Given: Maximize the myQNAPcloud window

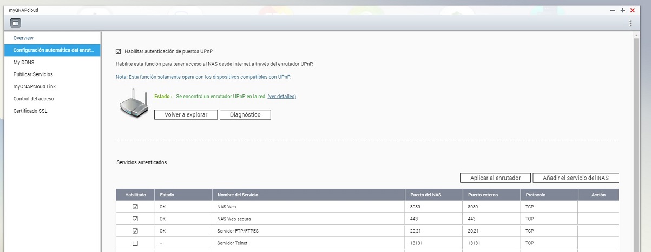Looking at the screenshot, I should pyautogui.click(x=622, y=10).
